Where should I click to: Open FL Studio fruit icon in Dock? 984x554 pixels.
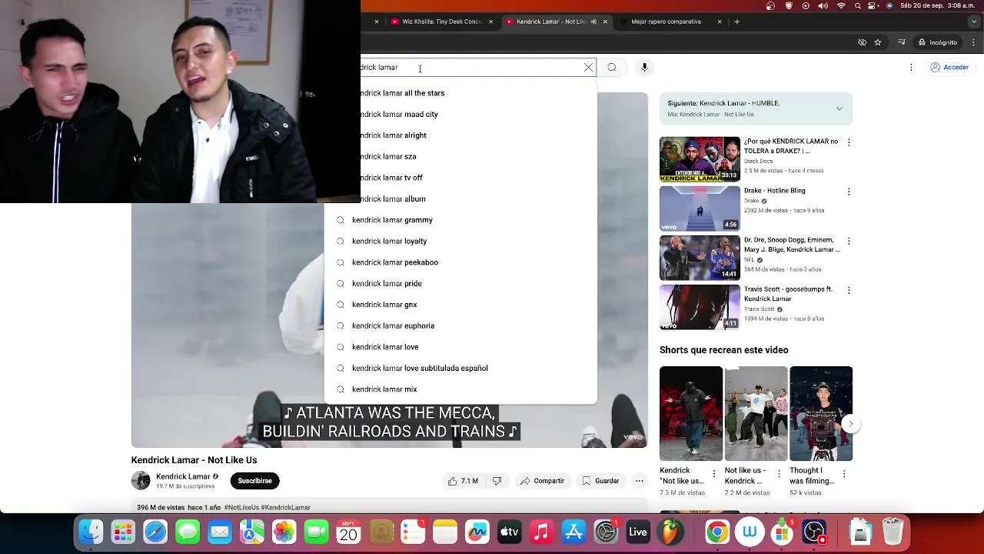(670, 532)
